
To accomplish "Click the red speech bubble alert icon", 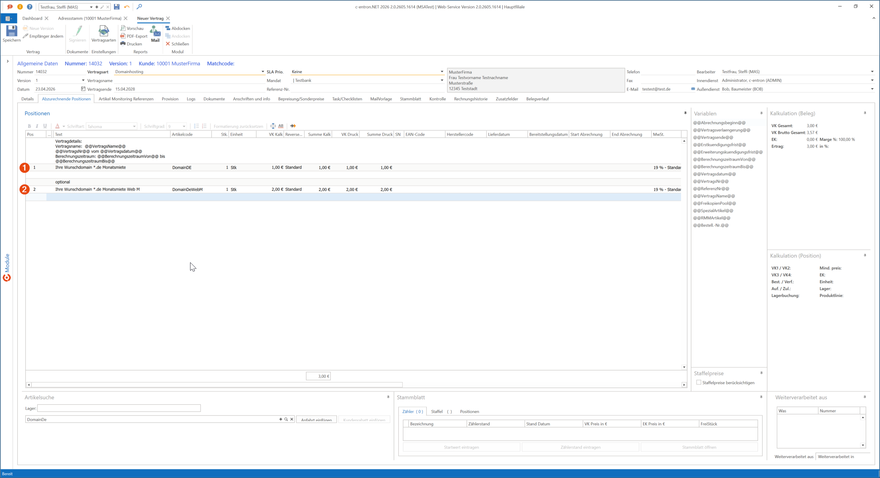I will 10,7.
